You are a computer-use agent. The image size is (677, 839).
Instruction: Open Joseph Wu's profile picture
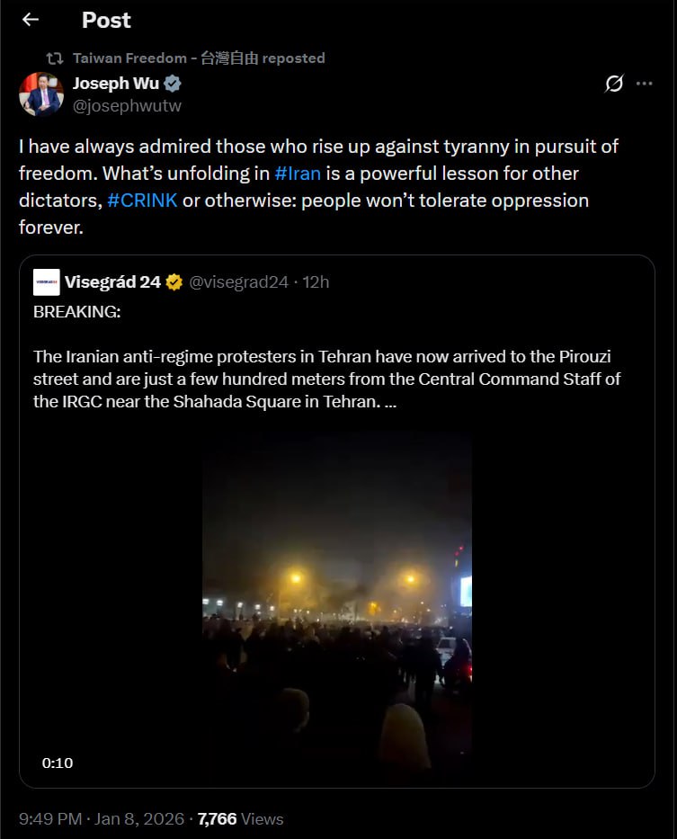click(40, 94)
